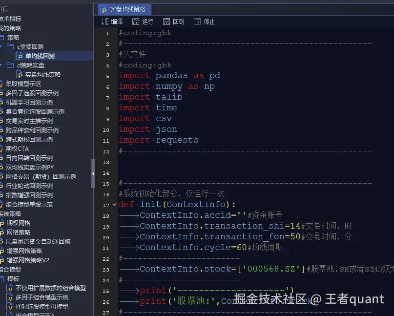Click the sidebar collapse arrow on panel edge
Screen dimensions: 394x316
point(93,173)
